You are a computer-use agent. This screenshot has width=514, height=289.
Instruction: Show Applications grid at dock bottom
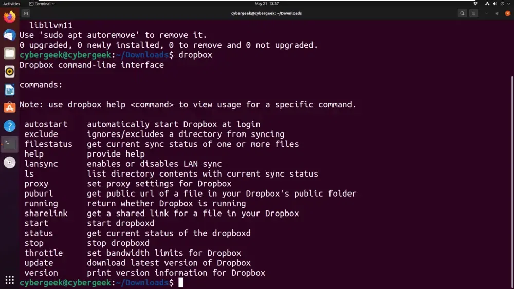[9, 280]
